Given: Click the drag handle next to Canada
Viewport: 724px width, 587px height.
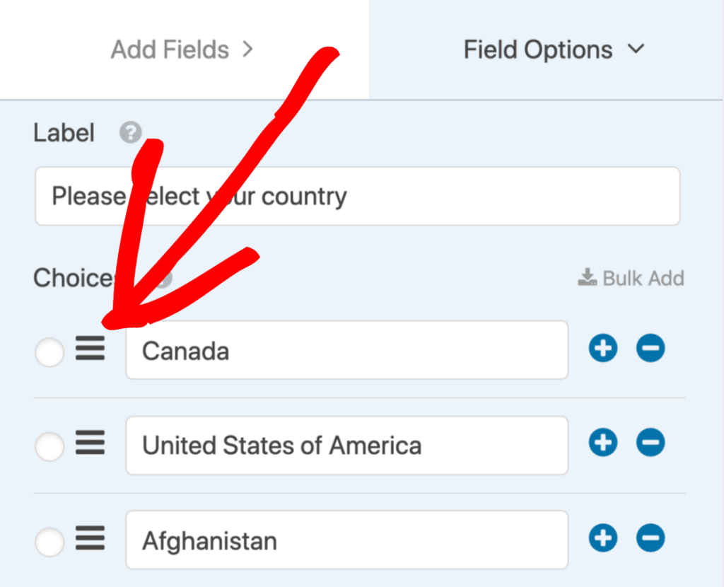Looking at the screenshot, I should (90, 349).
